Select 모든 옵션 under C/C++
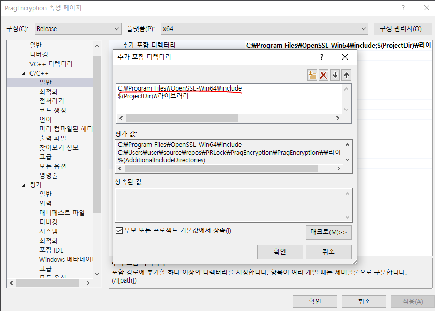The image size is (435, 311). pyautogui.click(x=53, y=166)
